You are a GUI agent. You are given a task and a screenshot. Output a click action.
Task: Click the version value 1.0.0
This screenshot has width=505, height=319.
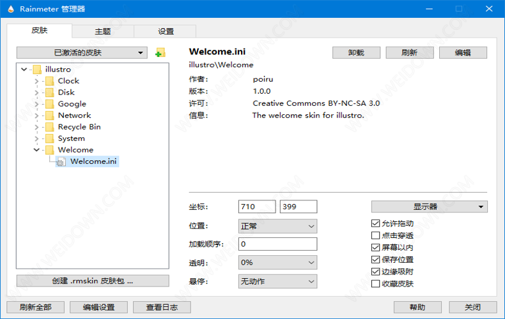(x=261, y=91)
